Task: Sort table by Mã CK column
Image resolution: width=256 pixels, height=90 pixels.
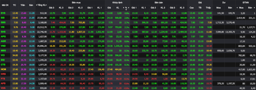Action: click(x=5, y=5)
